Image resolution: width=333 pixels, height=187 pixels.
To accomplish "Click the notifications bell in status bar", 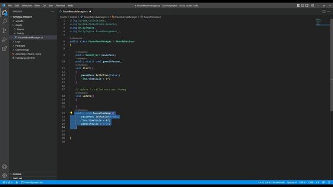I will click(x=329, y=182).
